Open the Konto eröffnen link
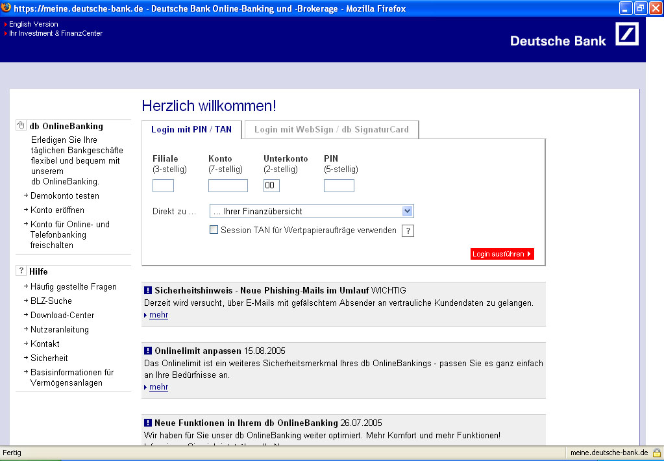 (57, 210)
